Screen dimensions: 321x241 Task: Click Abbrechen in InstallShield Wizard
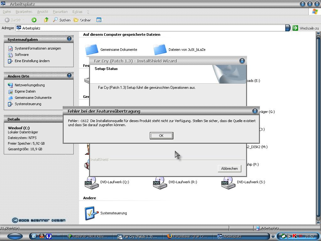229,169
